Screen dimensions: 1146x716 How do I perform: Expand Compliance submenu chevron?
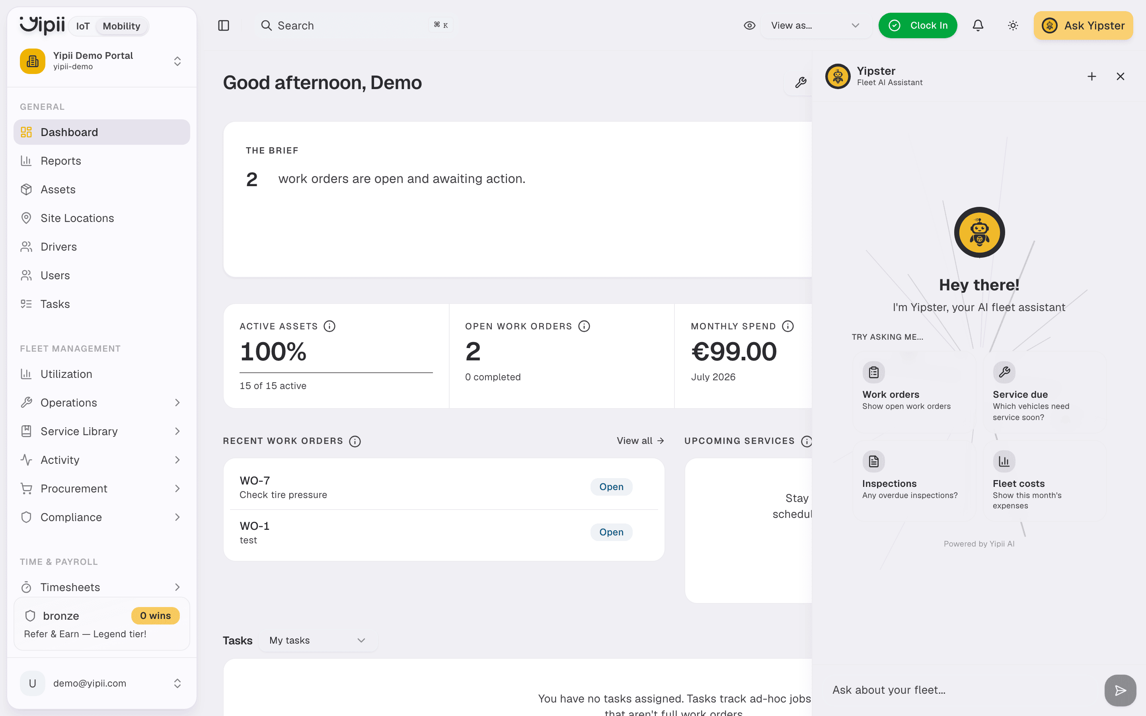[x=177, y=517]
